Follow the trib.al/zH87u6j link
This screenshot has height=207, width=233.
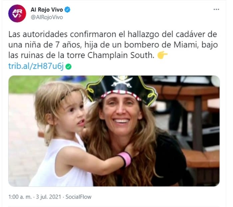(36, 66)
